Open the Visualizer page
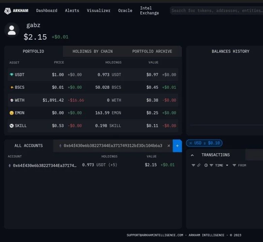The image size is (263, 242). click(99, 10)
